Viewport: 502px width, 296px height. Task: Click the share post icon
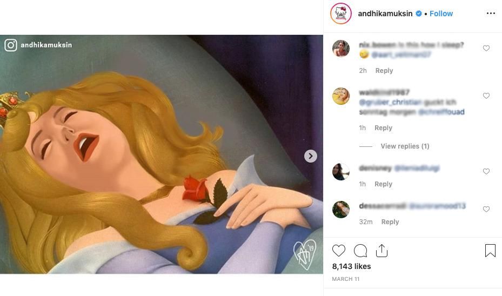pyautogui.click(x=382, y=251)
